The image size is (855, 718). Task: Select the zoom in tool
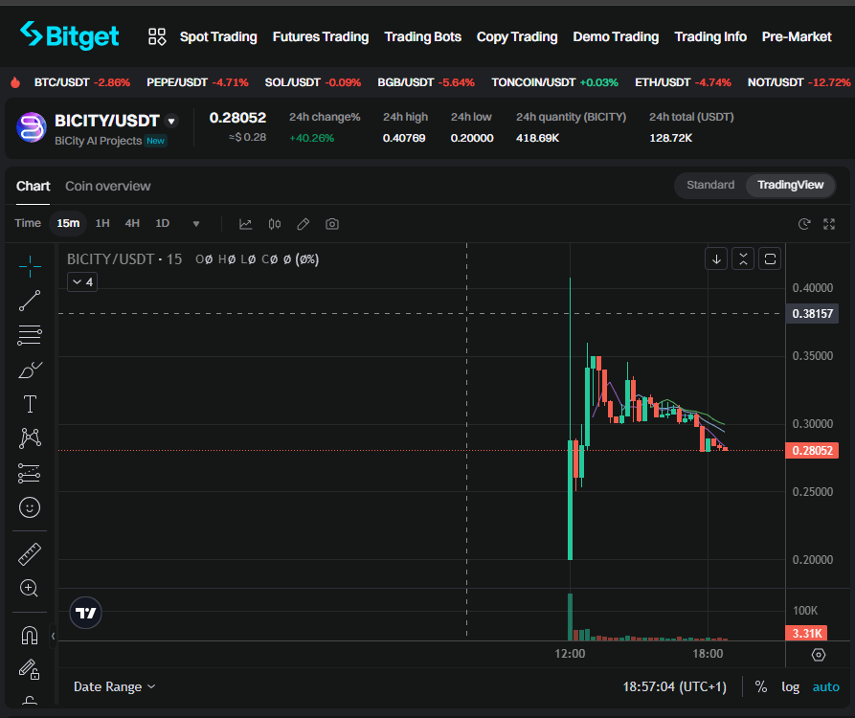(x=30, y=588)
